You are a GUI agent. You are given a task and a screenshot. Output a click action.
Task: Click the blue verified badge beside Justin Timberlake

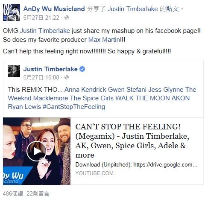82,69
